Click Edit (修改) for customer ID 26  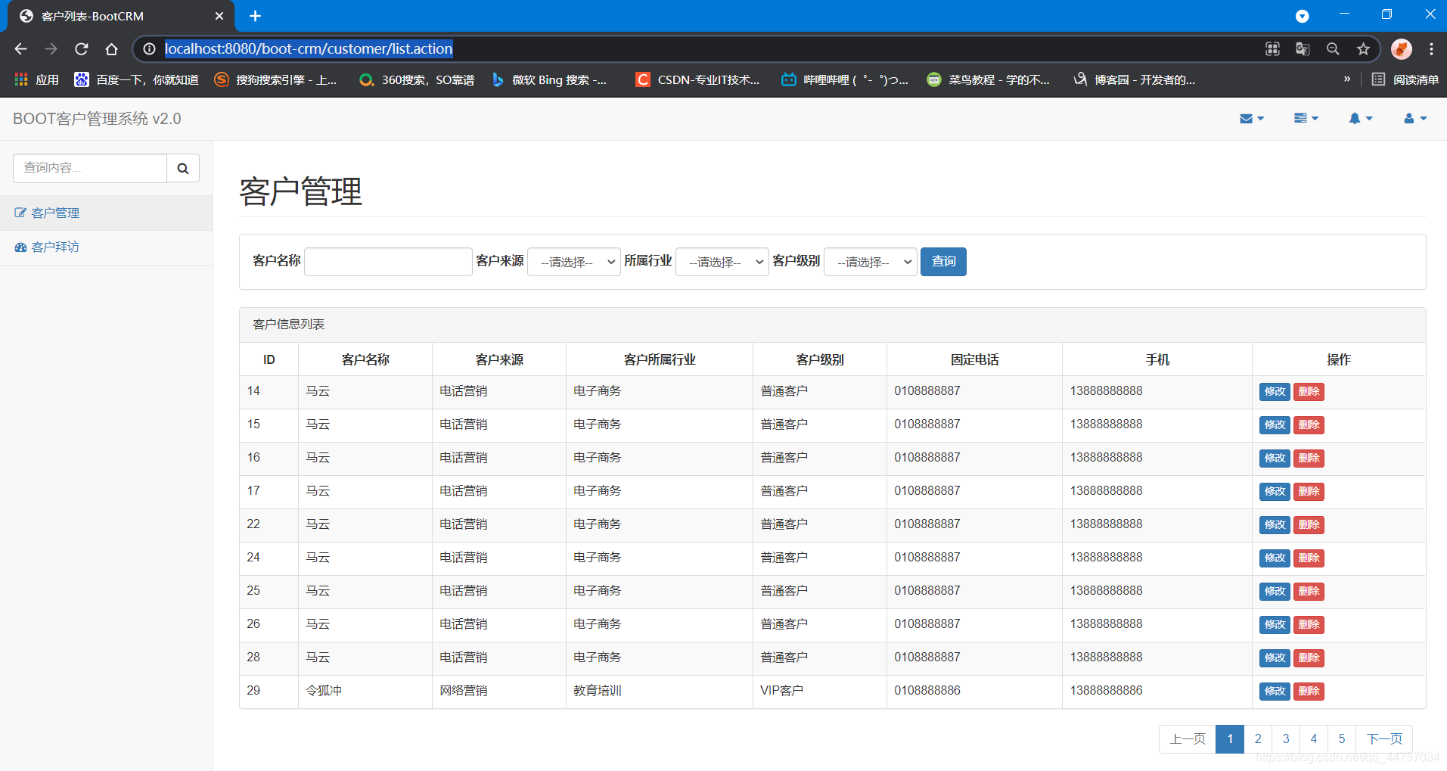pyautogui.click(x=1275, y=625)
